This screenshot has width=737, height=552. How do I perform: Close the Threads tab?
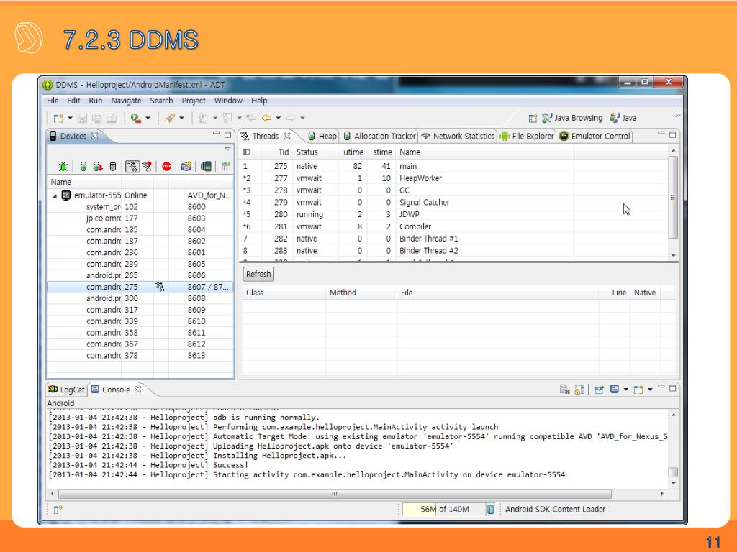[x=286, y=136]
